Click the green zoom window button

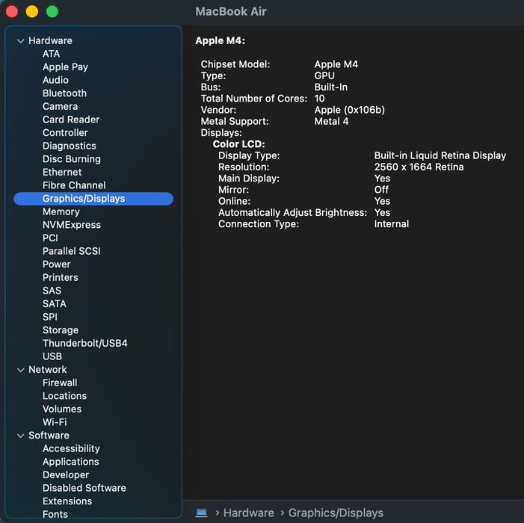[x=52, y=12]
